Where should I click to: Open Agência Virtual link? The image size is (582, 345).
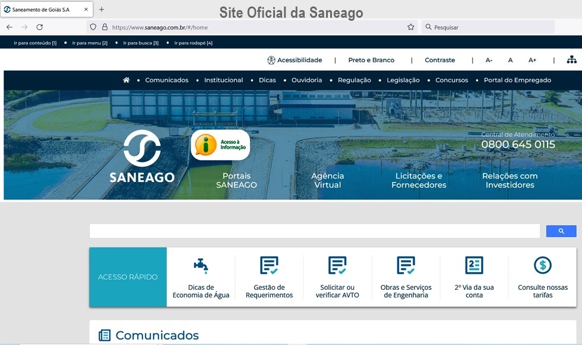(x=327, y=180)
